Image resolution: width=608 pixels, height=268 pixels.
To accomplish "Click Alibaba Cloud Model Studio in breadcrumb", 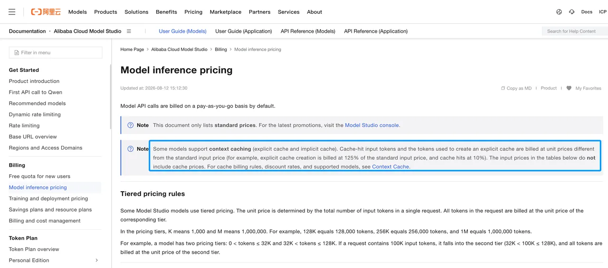I will 179,49.
